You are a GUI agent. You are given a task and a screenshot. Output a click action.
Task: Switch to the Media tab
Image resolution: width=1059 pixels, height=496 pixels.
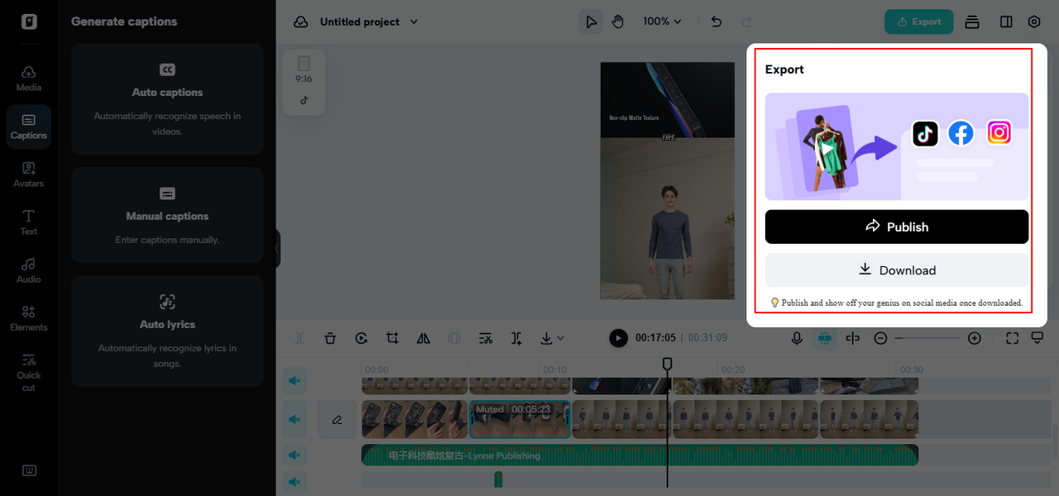click(x=29, y=78)
